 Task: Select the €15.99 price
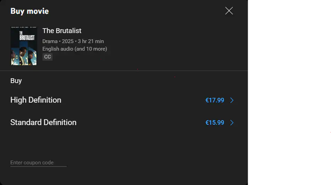(215, 123)
